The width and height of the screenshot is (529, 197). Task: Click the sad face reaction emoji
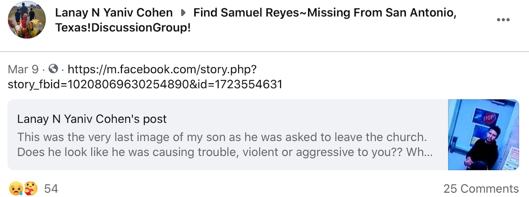coord(15,189)
